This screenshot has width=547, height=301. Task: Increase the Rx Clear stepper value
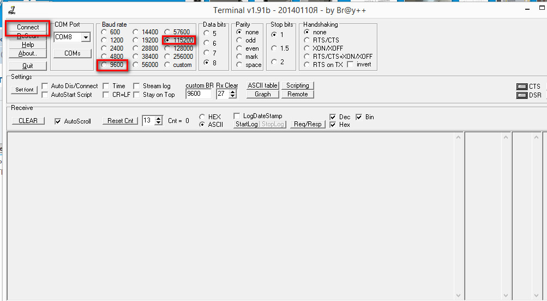click(233, 92)
